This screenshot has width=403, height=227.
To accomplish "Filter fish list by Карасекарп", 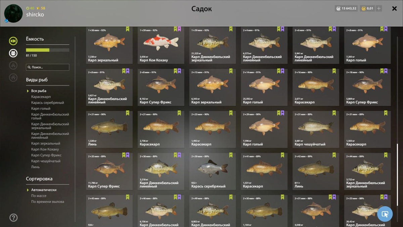I will [x=41, y=97].
